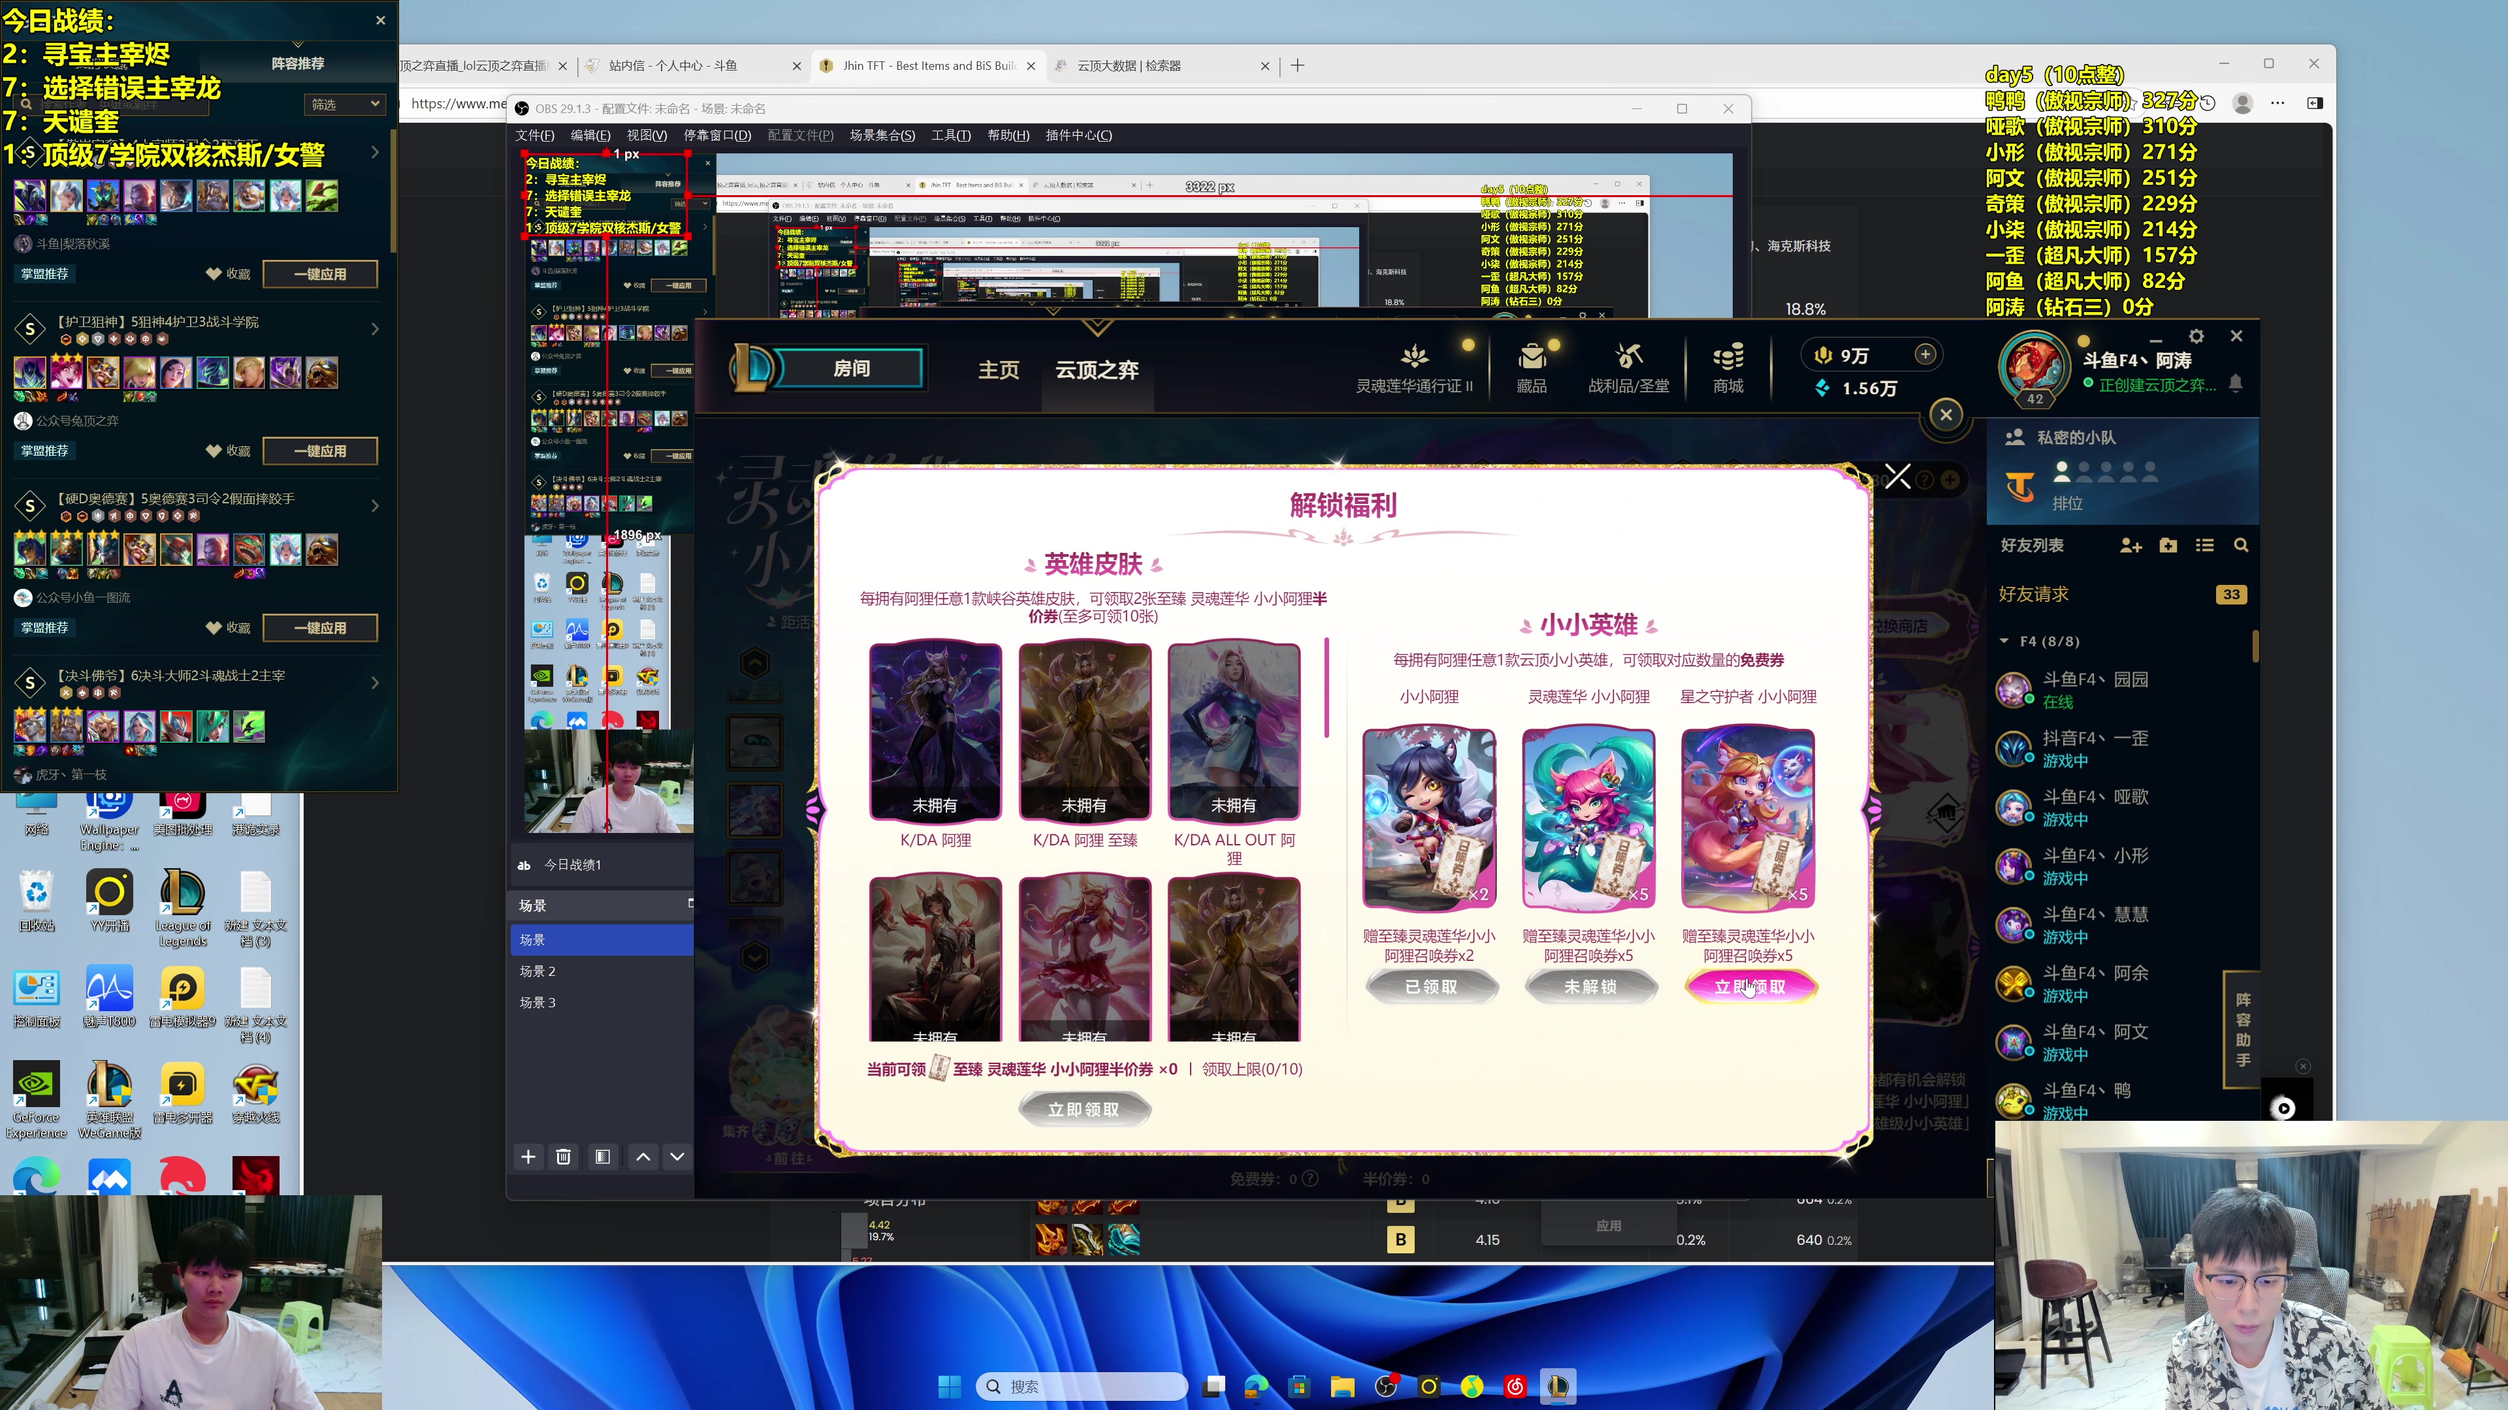This screenshot has width=2508, height=1410.
Task: Expand the 顶级7学院双核杰斯/女警 lineup
Action: coord(375,153)
